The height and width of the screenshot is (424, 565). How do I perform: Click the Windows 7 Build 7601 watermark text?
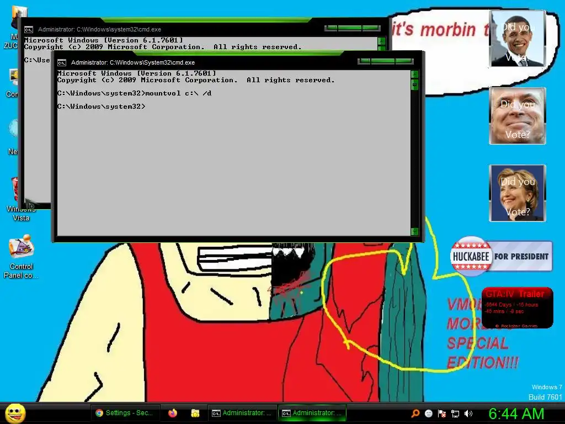tap(547, 392)
